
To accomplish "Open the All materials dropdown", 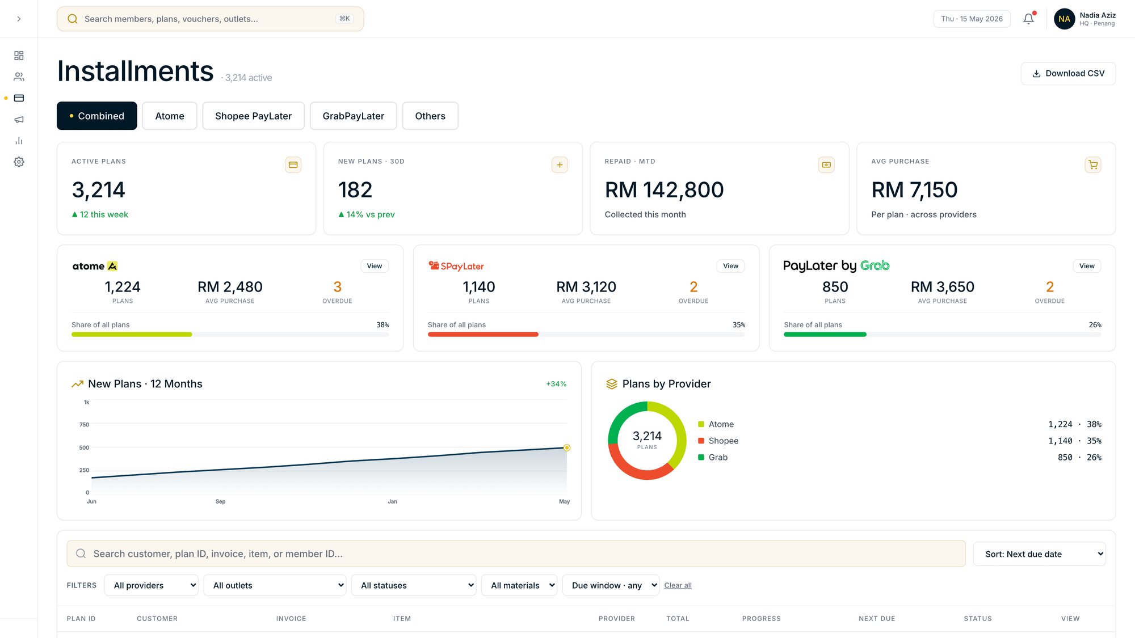I will point(519,585).
